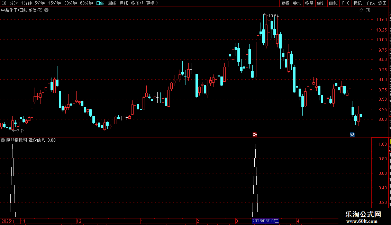Screen dimensions: 391x225
Task: Click the 2026/03/10/二 date marker
Action: coord(265,221)
